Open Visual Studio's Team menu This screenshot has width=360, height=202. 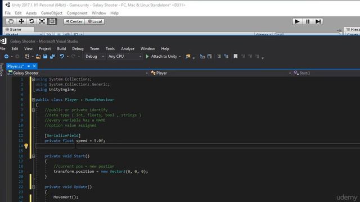[94, 49]
